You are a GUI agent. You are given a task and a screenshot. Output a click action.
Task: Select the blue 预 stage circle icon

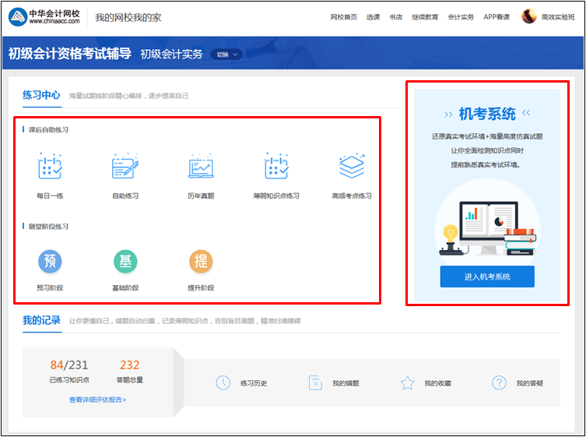[x=50, y=261]
